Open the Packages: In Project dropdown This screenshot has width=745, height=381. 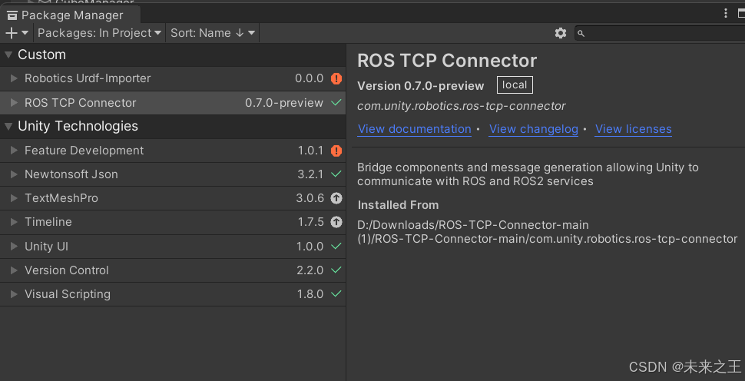99,33
